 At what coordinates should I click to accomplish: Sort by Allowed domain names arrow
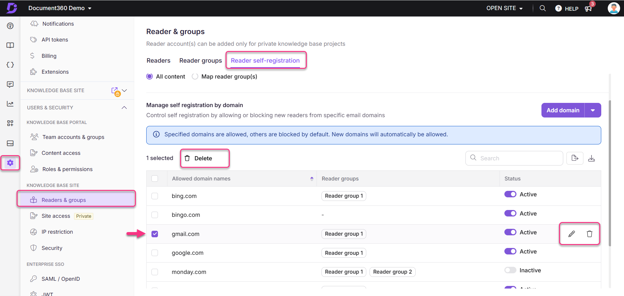point(312,179)
